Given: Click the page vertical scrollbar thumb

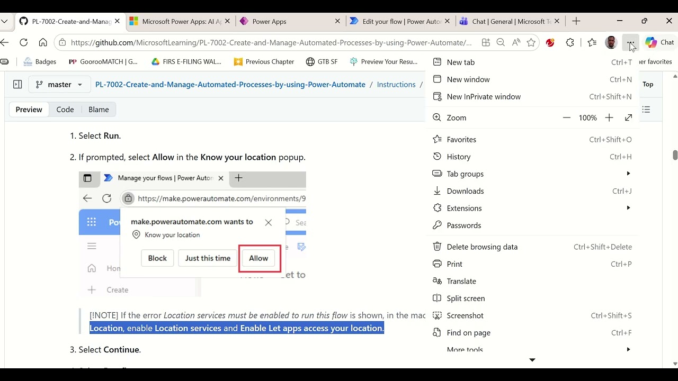Looking at the screenshot, I should point(675,155).
